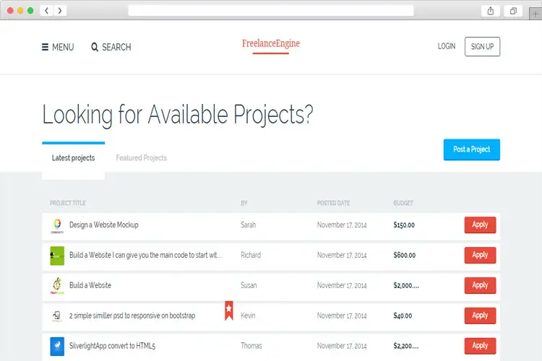Image resolution: width=542 pixels, height=361 pixels.
Task: Click the featured star ribbon on Kevin's project
Action: click(229, 310)
